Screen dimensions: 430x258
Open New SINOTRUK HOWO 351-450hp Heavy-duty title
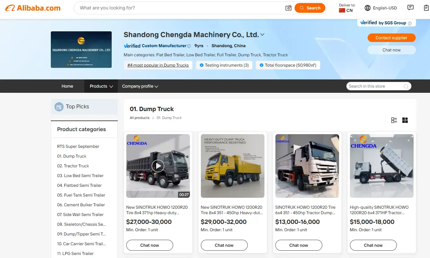click(232, 210)
